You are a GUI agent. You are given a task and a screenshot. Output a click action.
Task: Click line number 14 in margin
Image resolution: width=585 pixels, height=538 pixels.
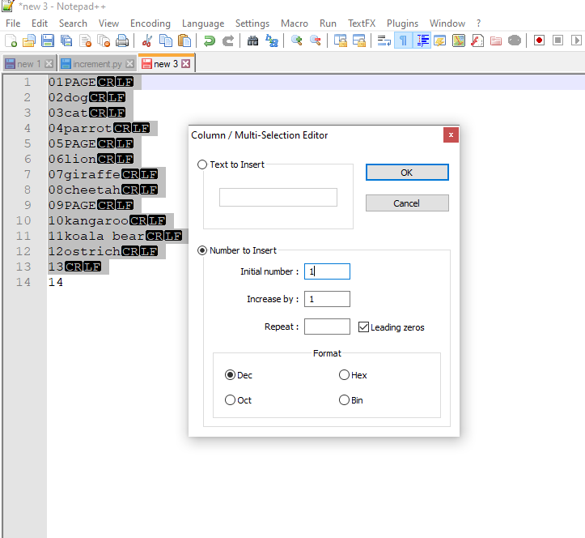click(23, 282)
